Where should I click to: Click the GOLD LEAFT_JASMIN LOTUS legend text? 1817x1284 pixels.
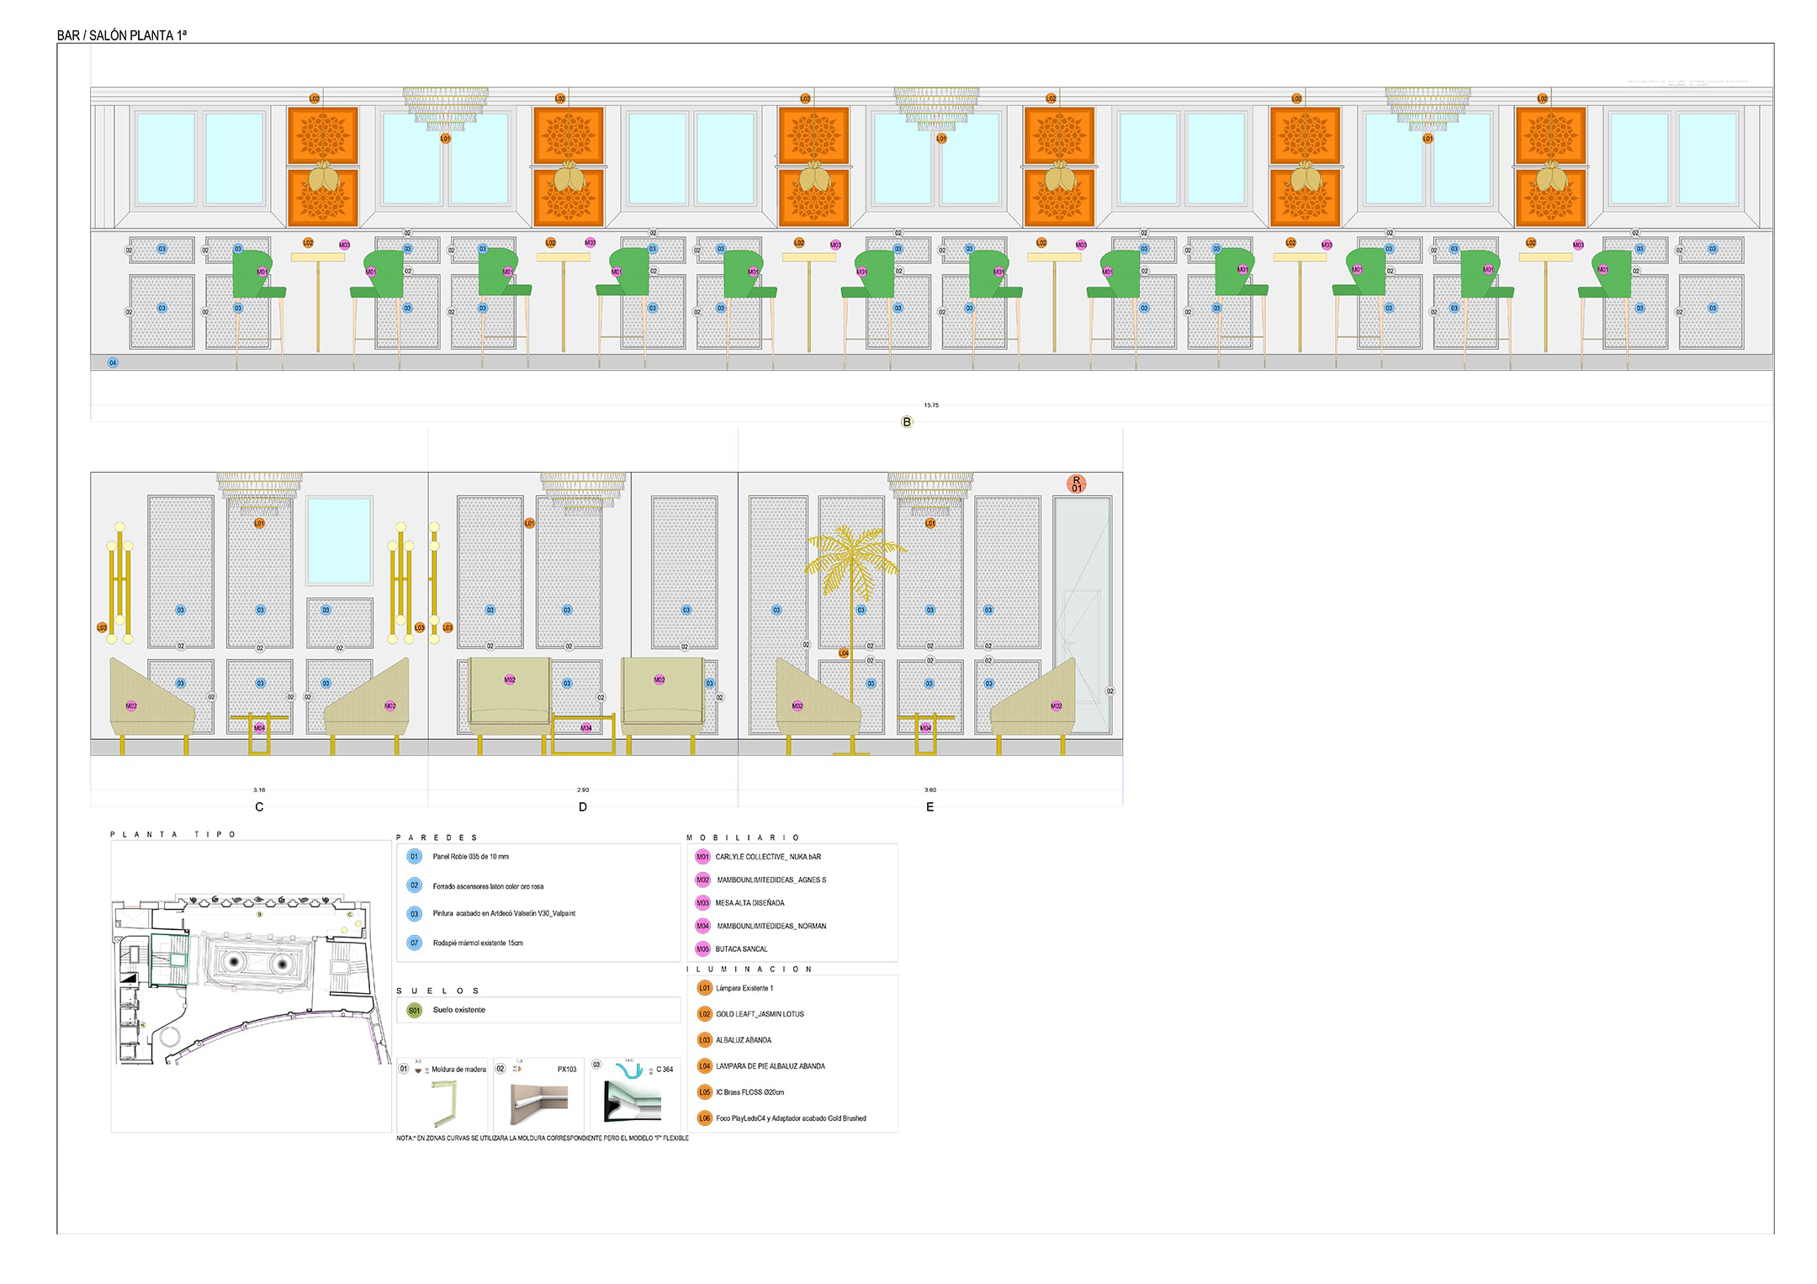click(x=760, y=1014)
